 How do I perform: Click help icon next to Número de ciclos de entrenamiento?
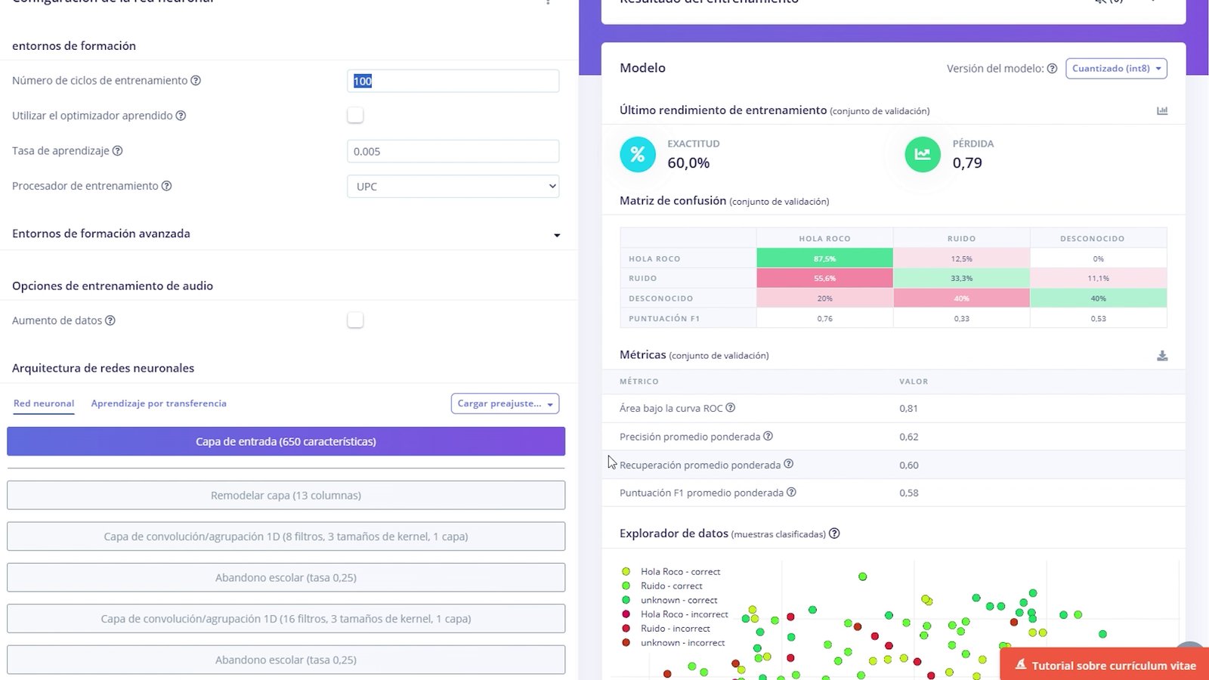click(196, 81)
